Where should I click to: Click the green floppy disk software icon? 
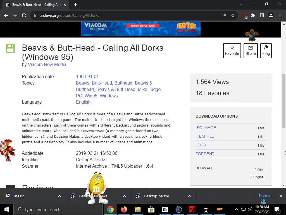point(10,48)
